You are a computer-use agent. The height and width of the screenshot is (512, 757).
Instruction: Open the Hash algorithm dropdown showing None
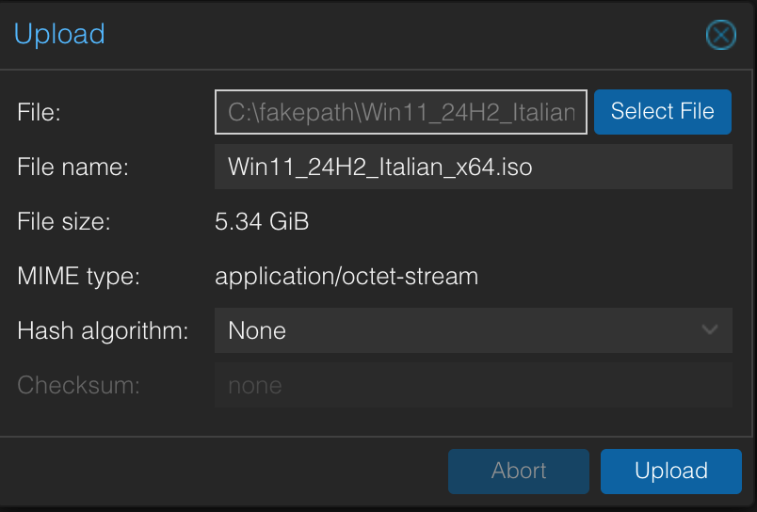473,330
